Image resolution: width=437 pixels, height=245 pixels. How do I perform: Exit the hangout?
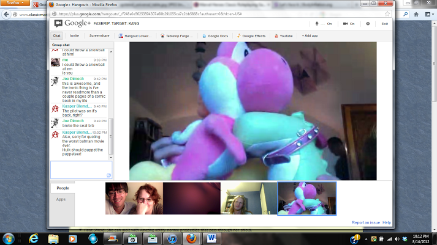tap(385, 24)
